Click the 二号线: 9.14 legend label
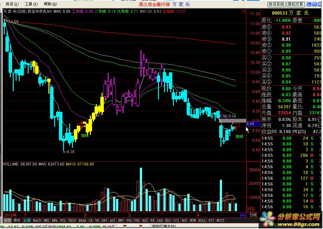The width and height of the screenshot is (323, 229). pyautogui.click(x=105, y=11)
